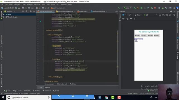179x100 pixels.
Task: Collapse all in the Project panel
Action: (x=26, y=11)
